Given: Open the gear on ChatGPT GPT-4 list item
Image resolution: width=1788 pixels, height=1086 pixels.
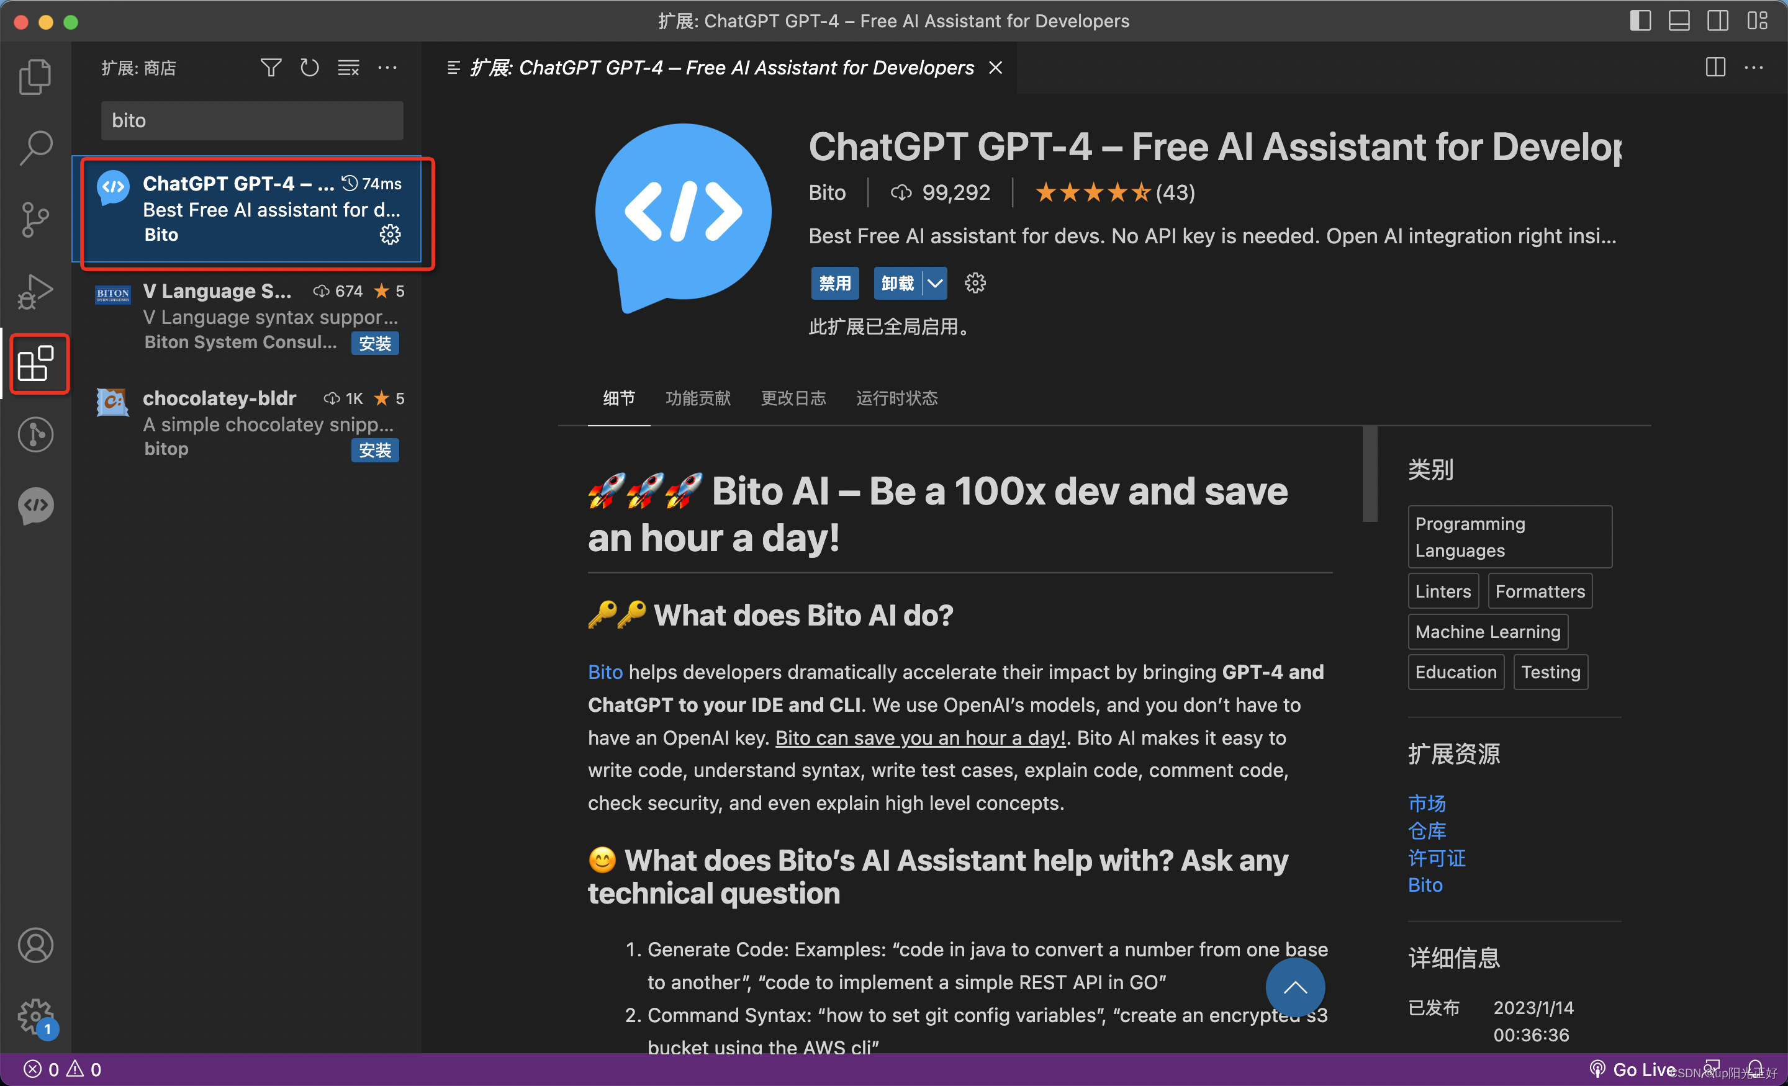Looking at the screenshot, I should 391,235.
